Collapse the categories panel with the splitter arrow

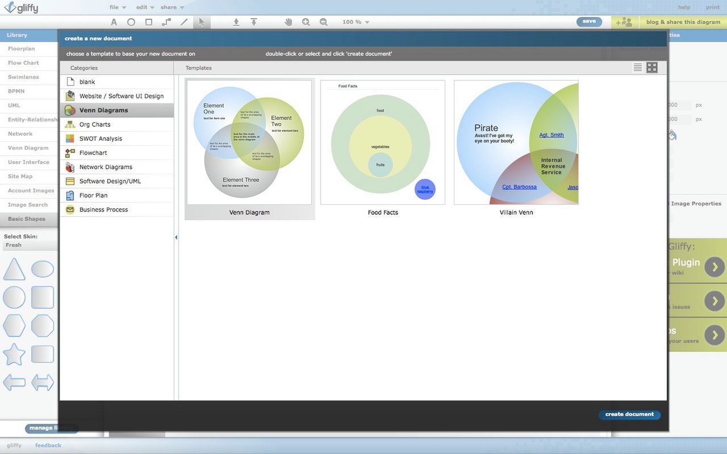click(x=176, y=237)
